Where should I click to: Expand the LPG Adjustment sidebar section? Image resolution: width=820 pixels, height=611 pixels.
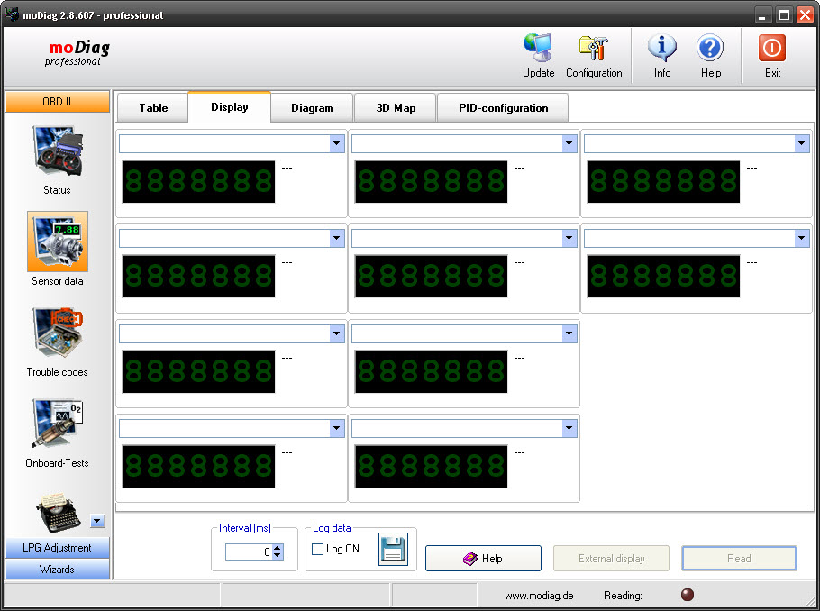(58, 548)
